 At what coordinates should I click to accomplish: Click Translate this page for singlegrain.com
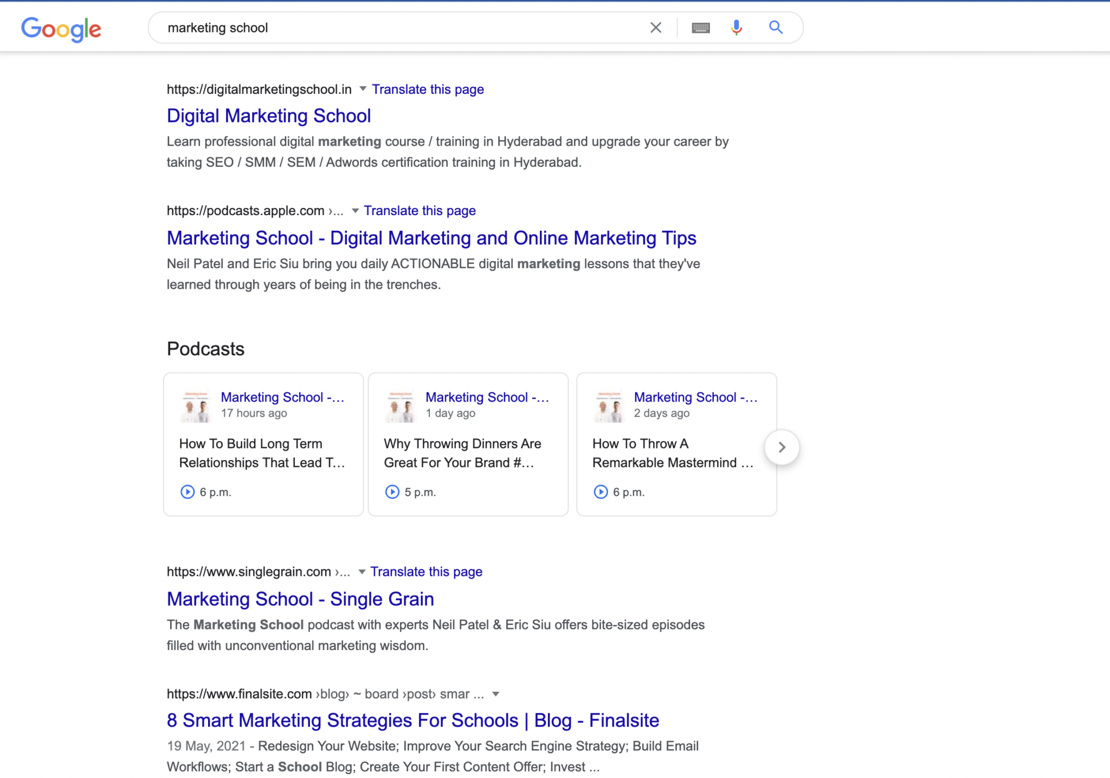pyautogui.click(x=426, y=572)
